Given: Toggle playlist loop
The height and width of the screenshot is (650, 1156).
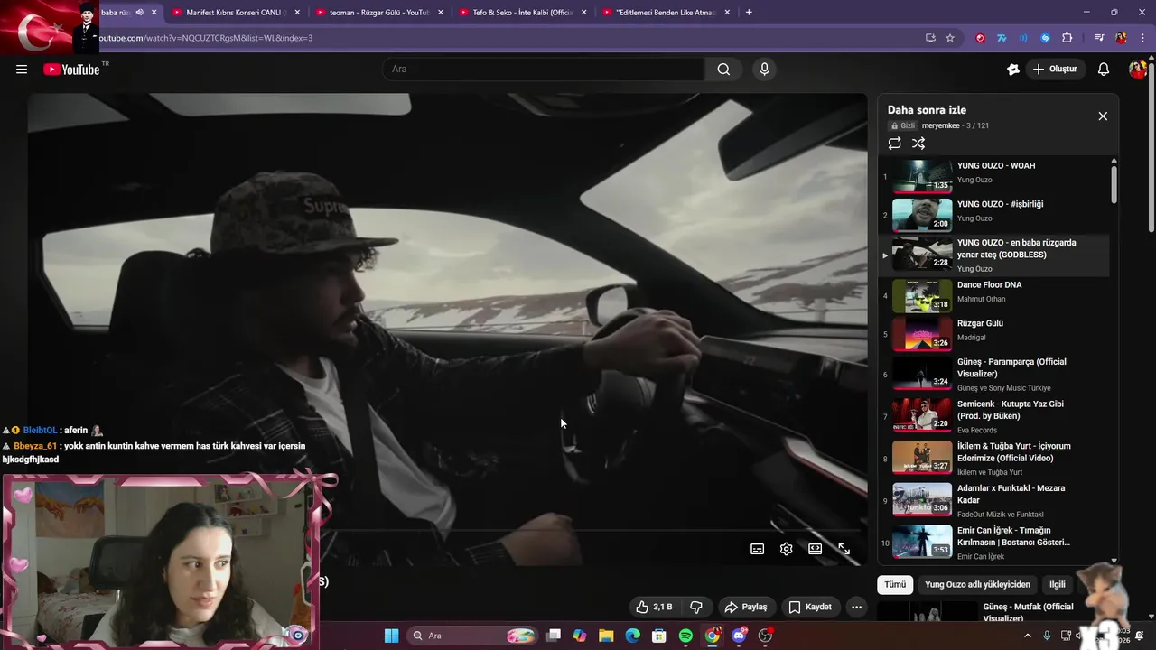Looking at the screenshot, I should 894,144.
